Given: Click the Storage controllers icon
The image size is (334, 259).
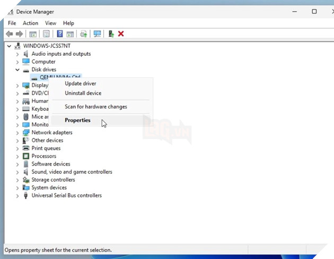Looking at the screenshot, I should point(26,180).
